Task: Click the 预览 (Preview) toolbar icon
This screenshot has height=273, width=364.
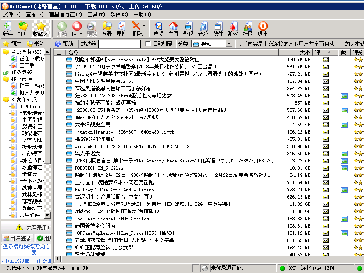Action: click(x=92, y=29)
